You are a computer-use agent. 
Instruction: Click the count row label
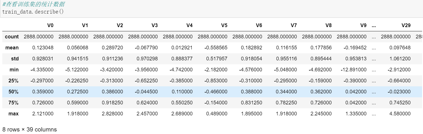tap(12, 37)
